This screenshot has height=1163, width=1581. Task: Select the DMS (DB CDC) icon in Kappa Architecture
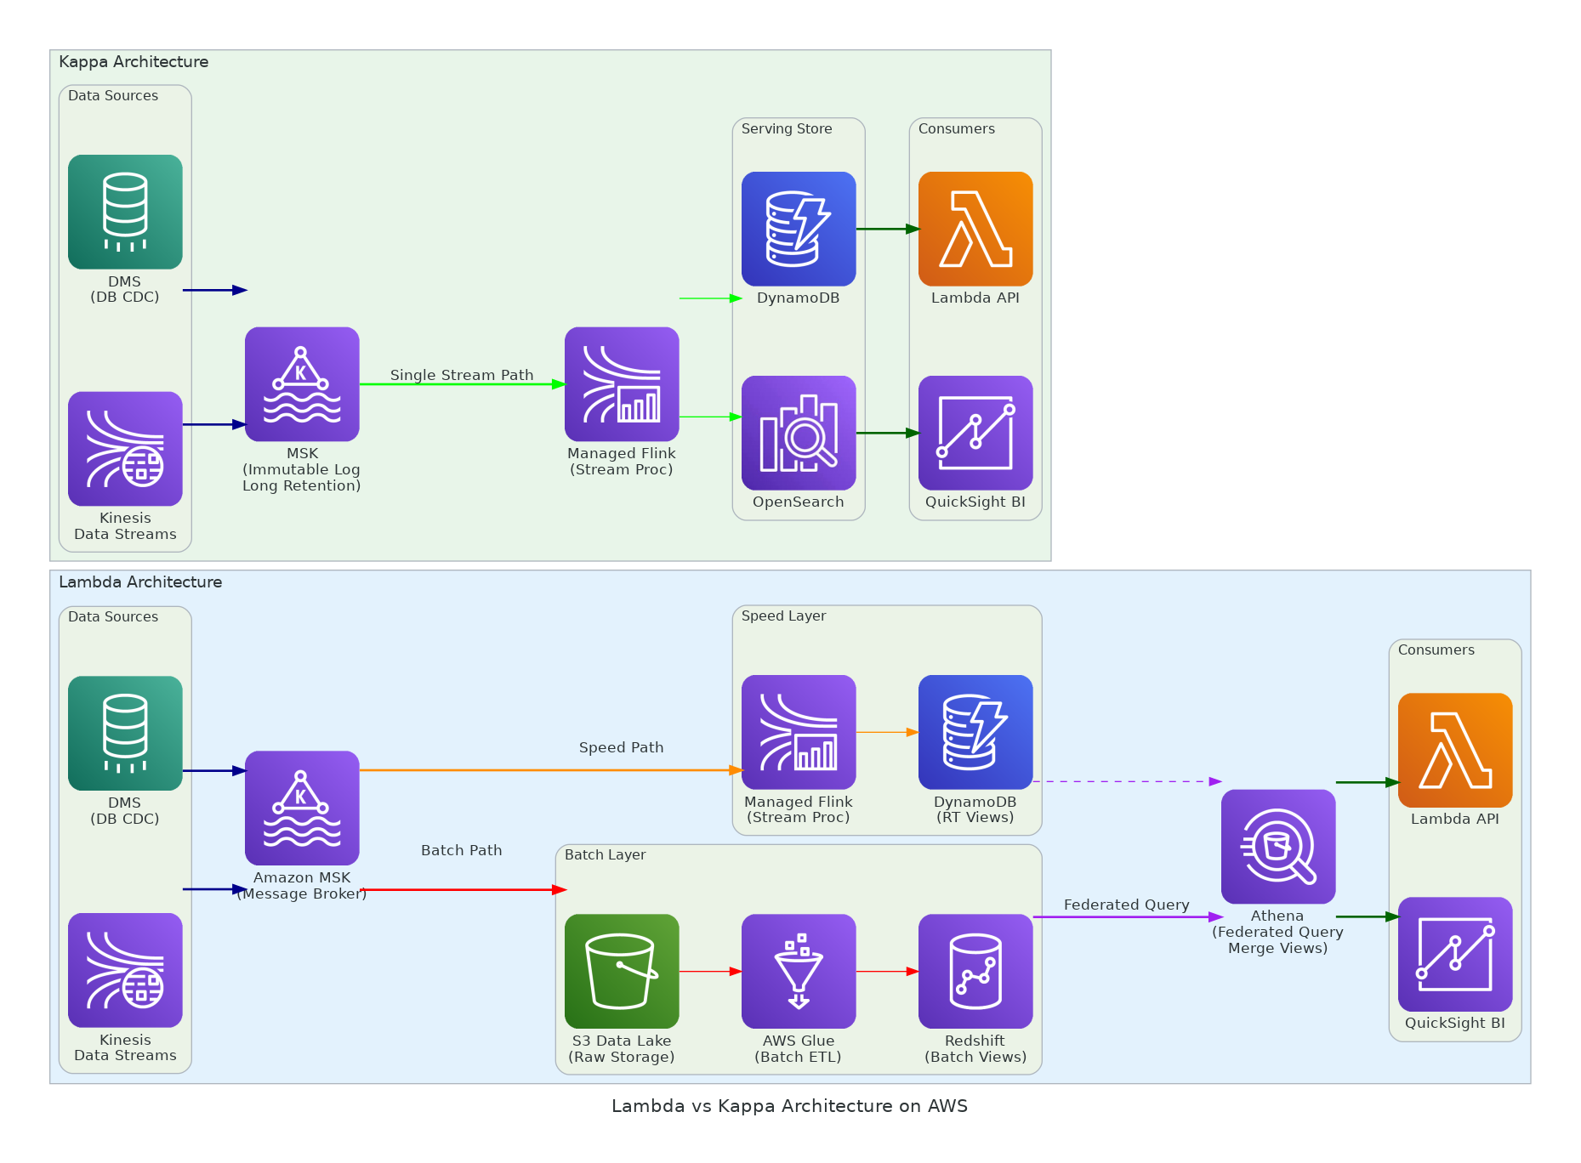(x=124, y=212)
